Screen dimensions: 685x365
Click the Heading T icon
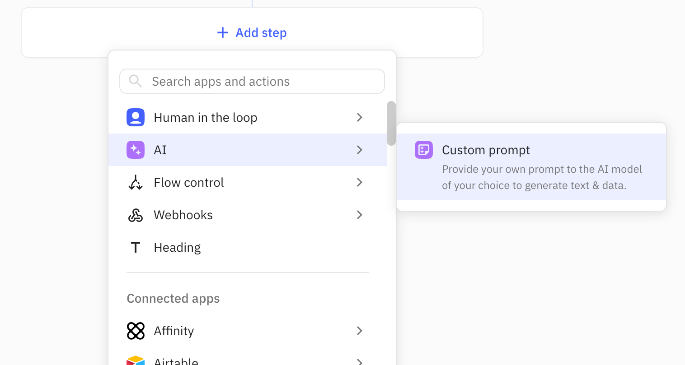click(x=135, y=247)
